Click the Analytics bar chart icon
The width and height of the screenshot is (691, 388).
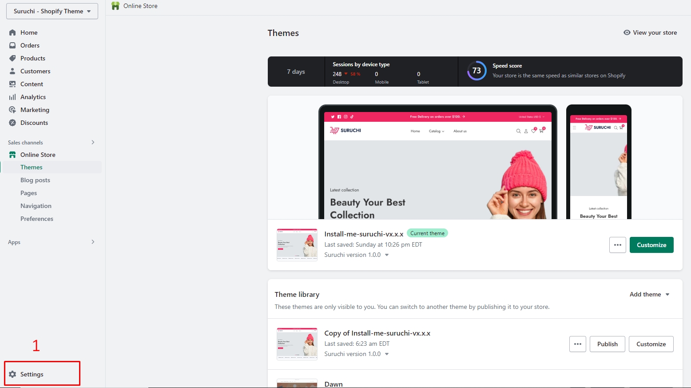tap(12, 97)
